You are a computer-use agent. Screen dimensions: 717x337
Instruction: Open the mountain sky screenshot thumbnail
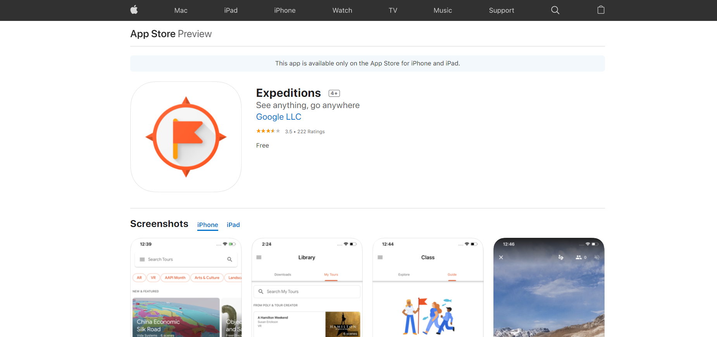tap(549, 287)
